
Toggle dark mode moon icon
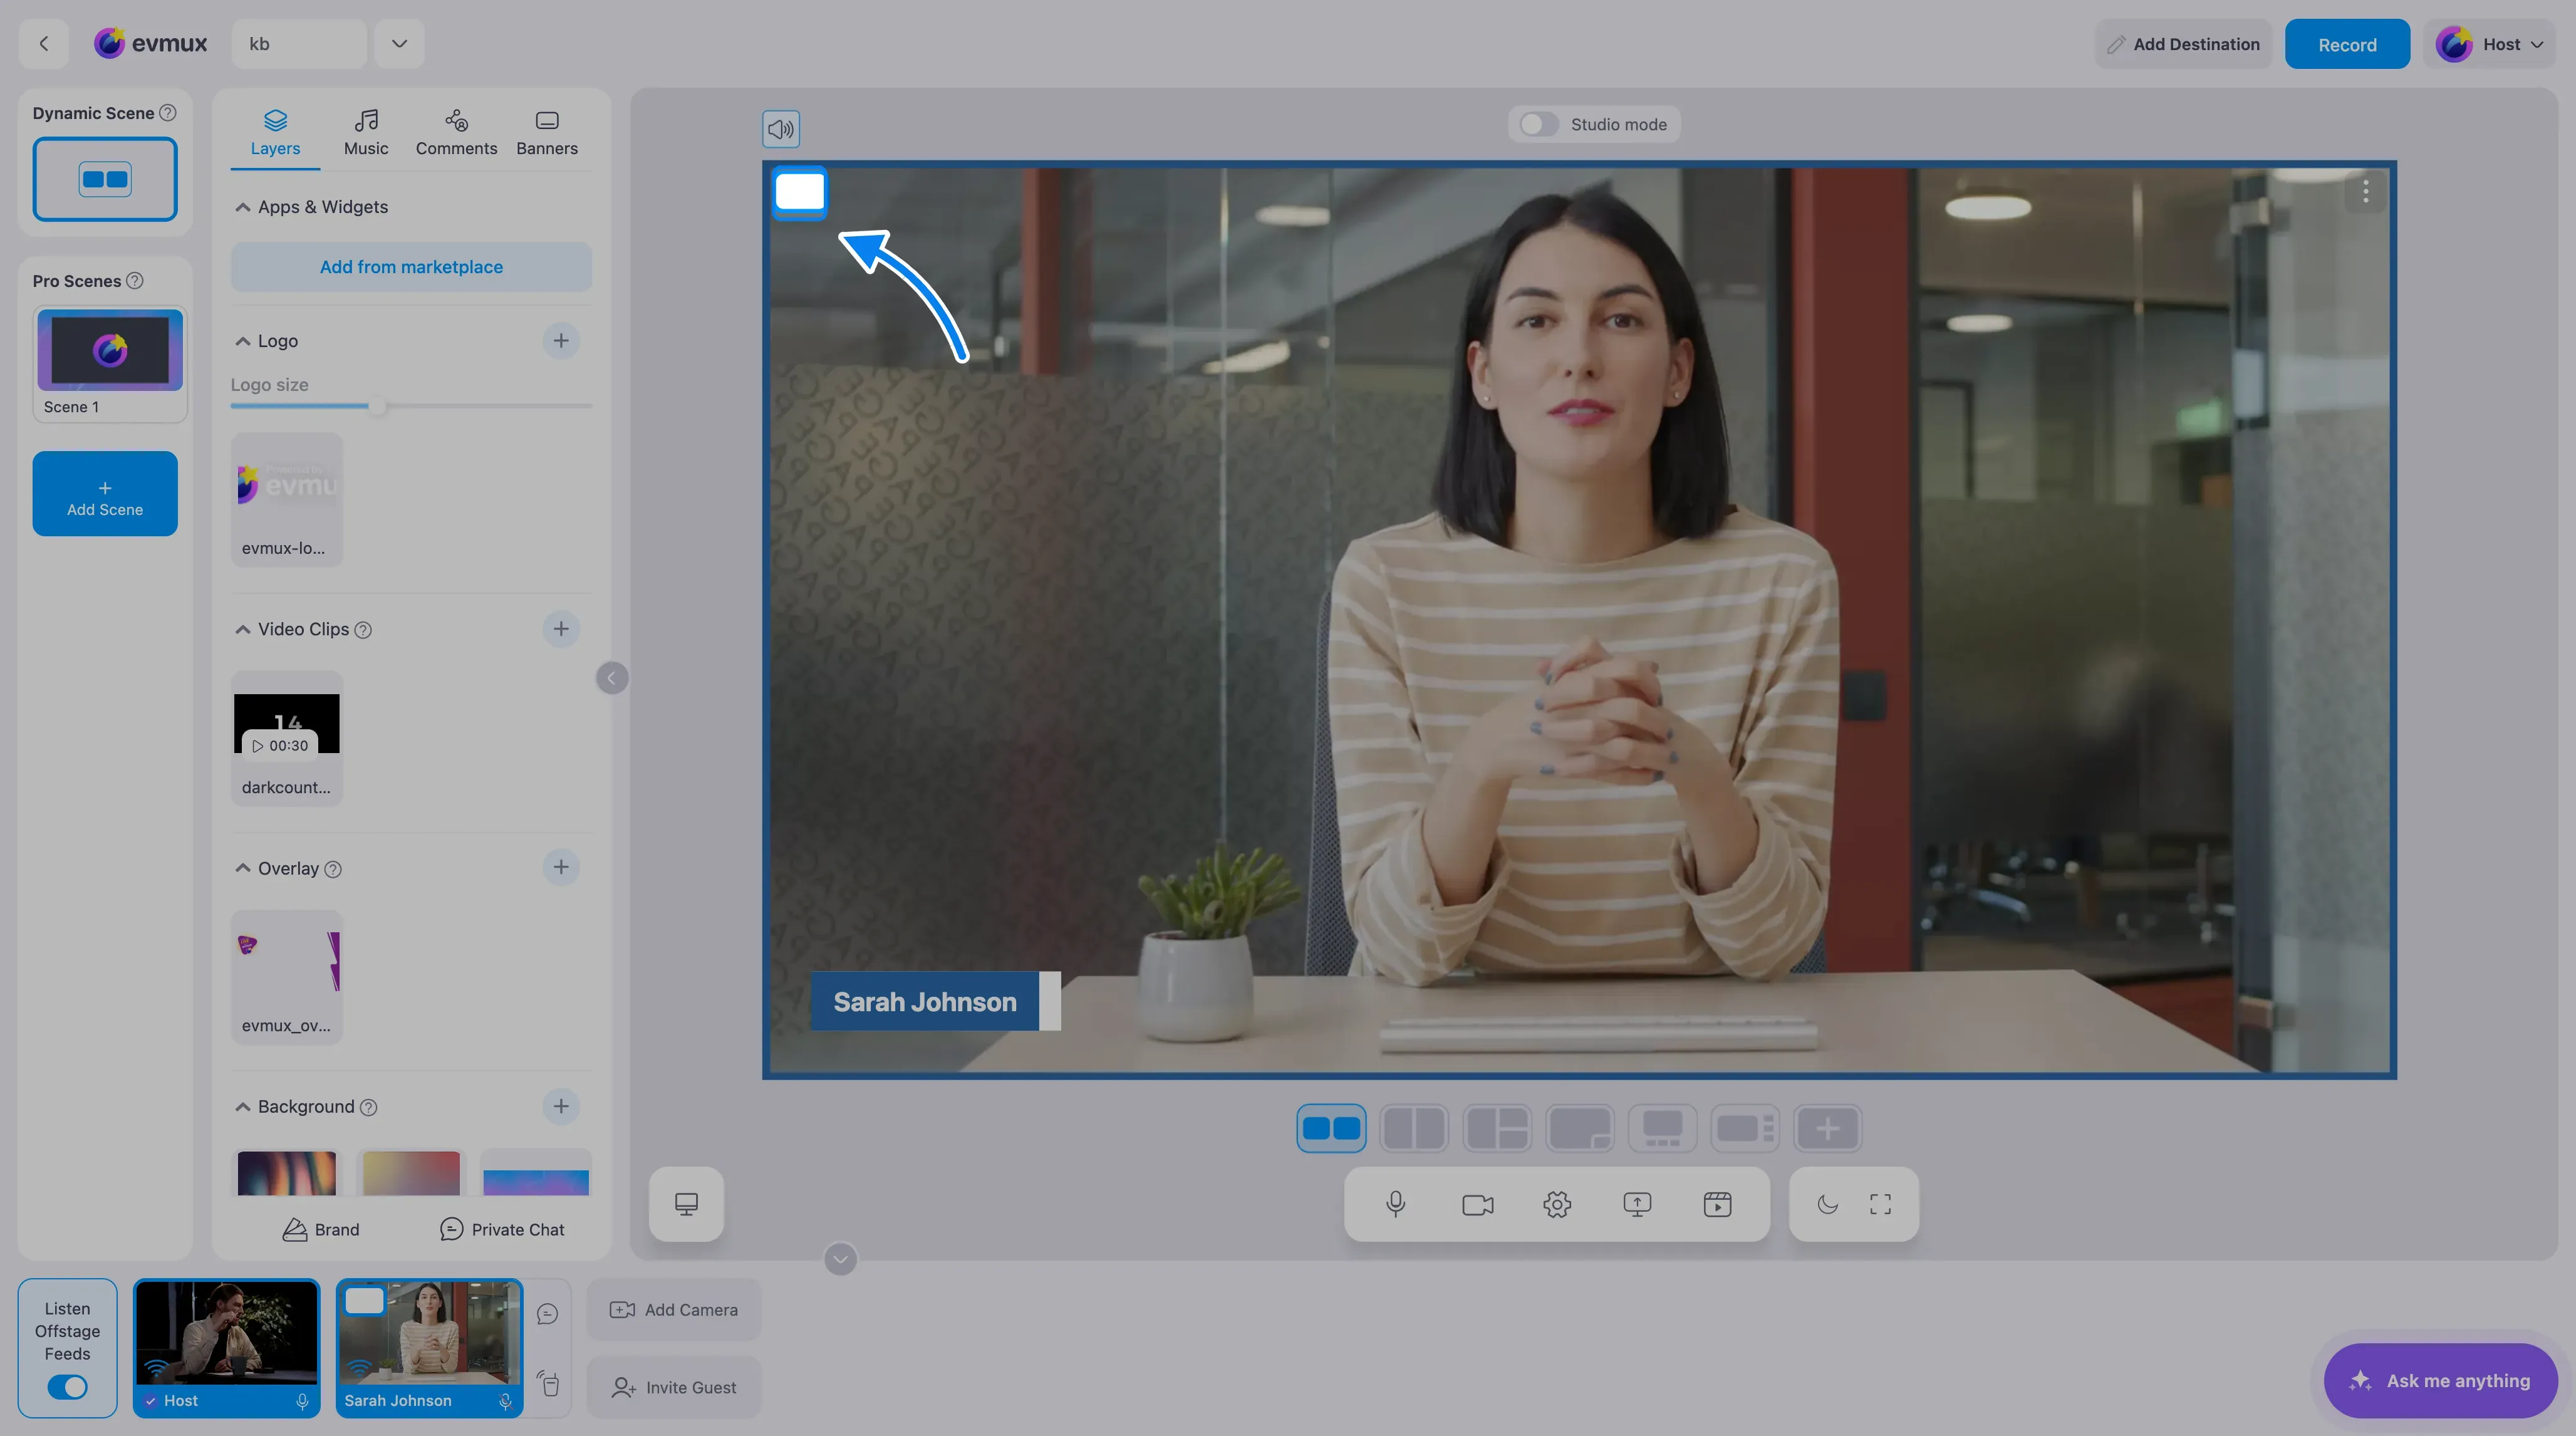click(1827, 1204)
